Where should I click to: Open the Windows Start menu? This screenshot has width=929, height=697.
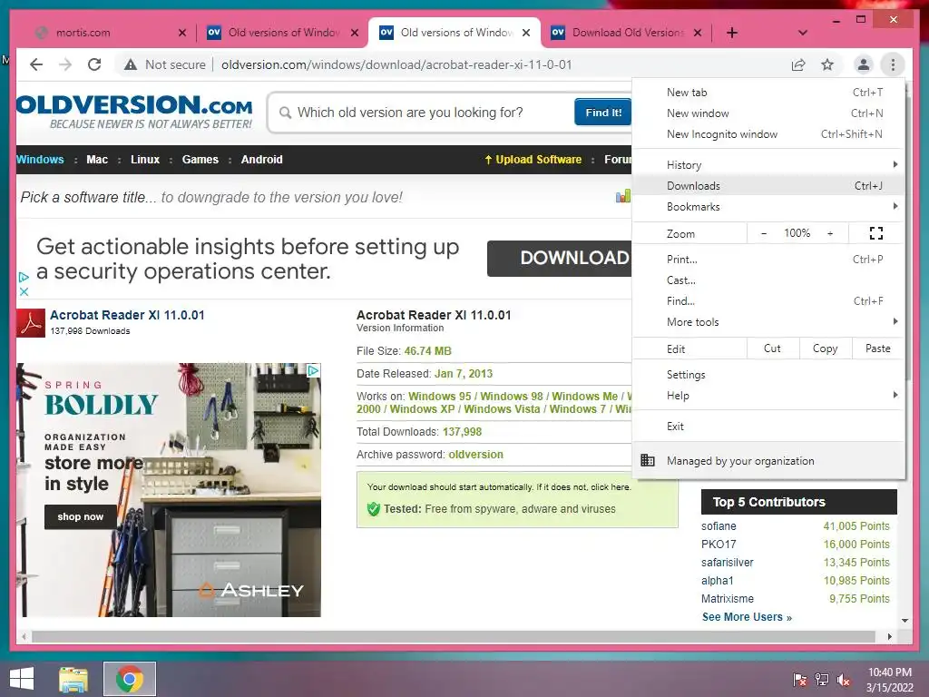22,679
